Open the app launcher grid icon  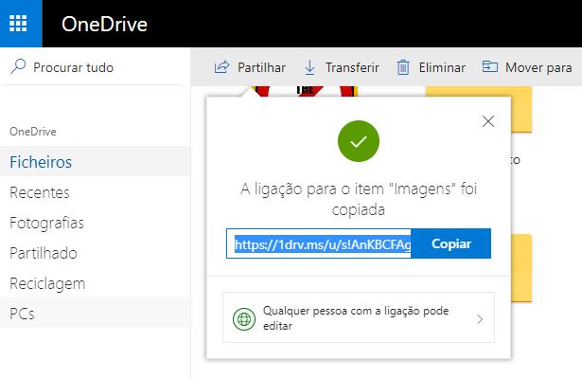point(18,24)
